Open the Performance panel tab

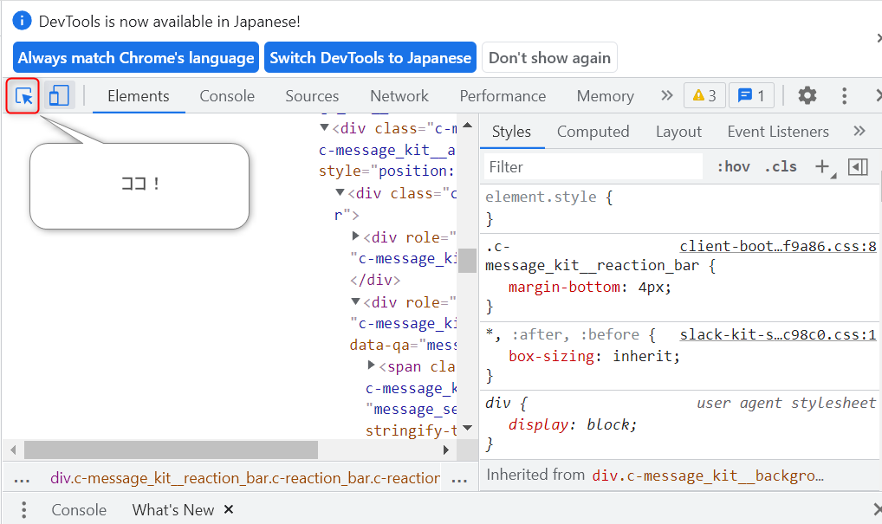coord(503,96)
